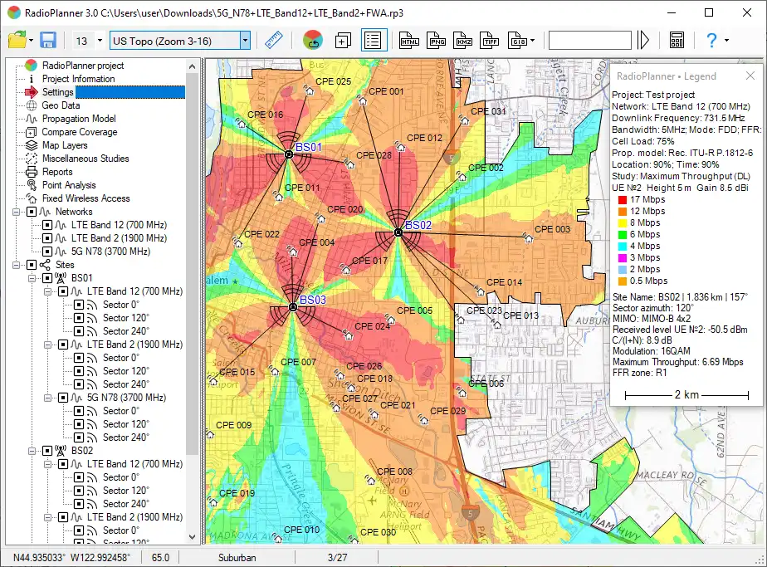Click the Suburban clutter type in status bar
The width and height of the screenshot is (767, 567).
coord(237,558)
